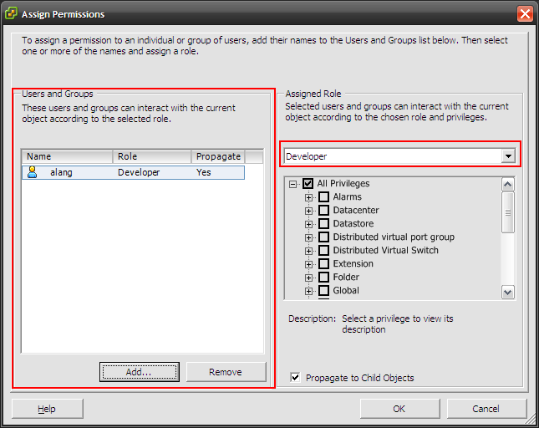Toggle the All Privileges checkbox
This screenshot has width=539, height=428.
pyautogui.click(x=308, y=183)
